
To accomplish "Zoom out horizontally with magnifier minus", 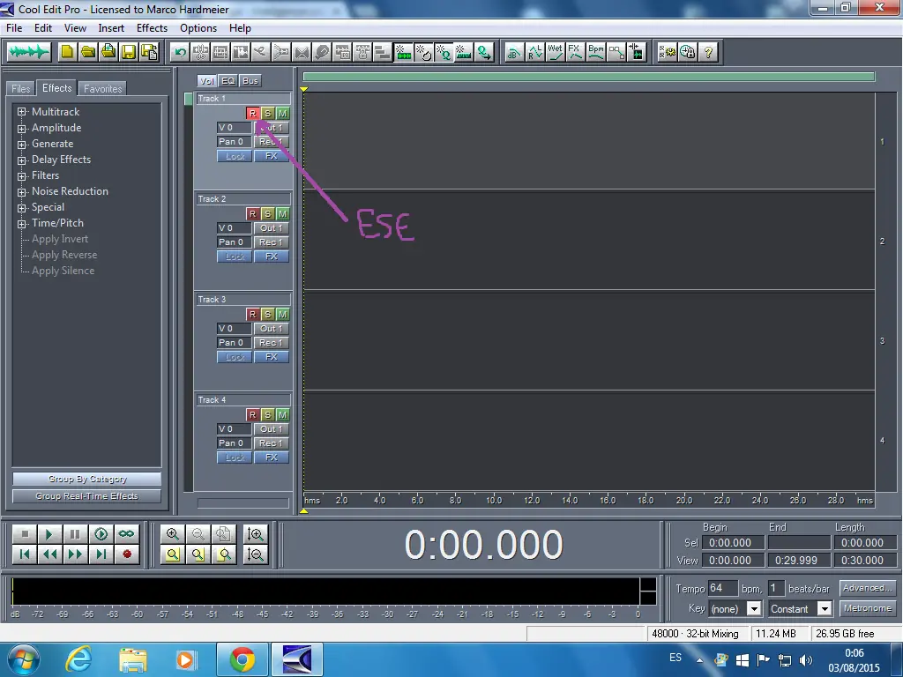I will pyautogui.click(x=198, y=534).
